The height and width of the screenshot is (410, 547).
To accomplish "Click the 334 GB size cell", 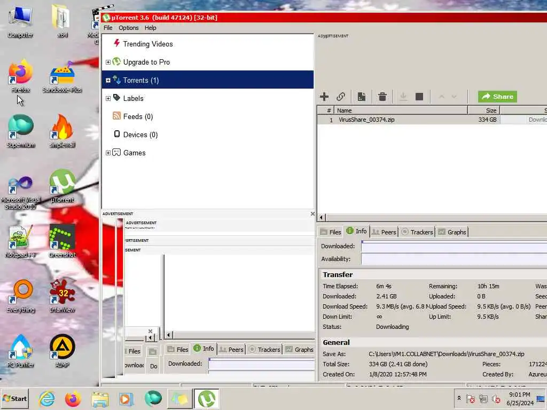I will pyautogui.click(x=487, y=120).
